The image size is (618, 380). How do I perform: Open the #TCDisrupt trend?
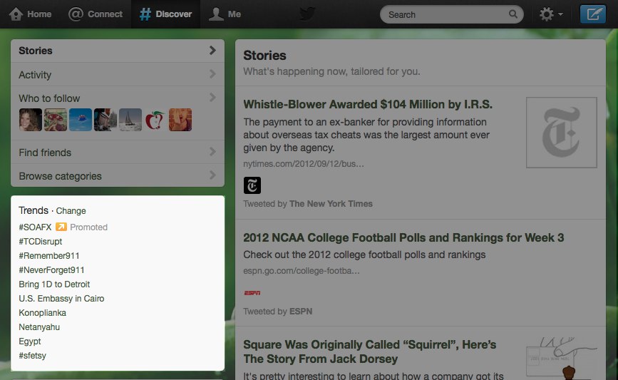pyautogui.click(x=41, y=242)
